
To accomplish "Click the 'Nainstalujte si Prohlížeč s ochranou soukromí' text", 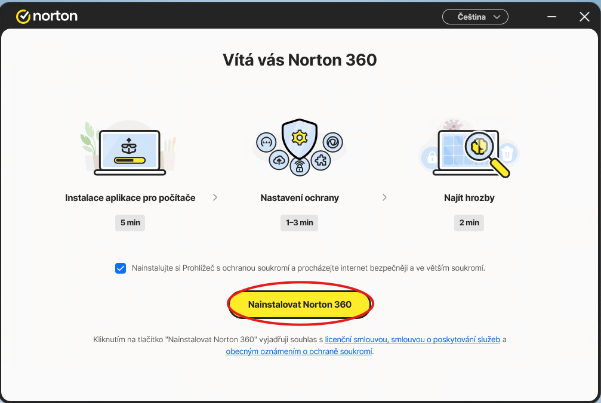I will pos(309,268).
